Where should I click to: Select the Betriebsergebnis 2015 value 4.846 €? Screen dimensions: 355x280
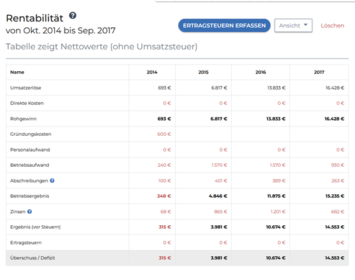(218, 196)
